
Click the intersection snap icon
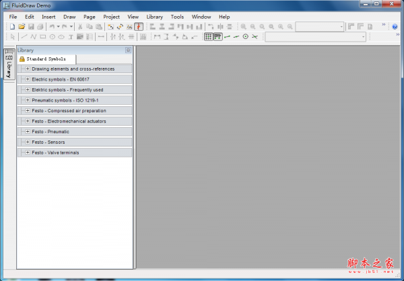click(x=255, y=37)
